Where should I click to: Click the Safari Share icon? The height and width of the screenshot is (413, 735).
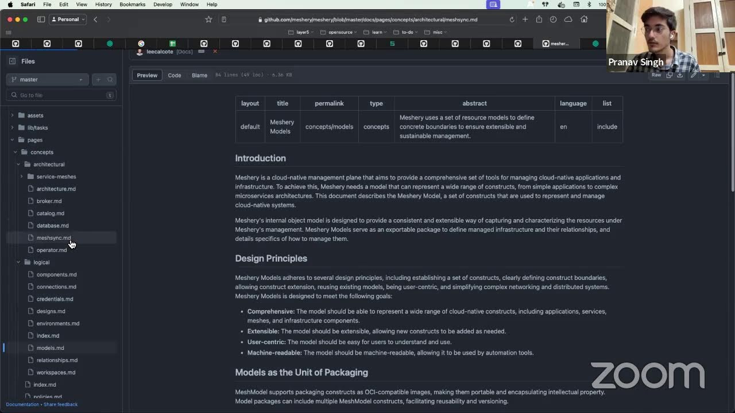click(539, 20)
